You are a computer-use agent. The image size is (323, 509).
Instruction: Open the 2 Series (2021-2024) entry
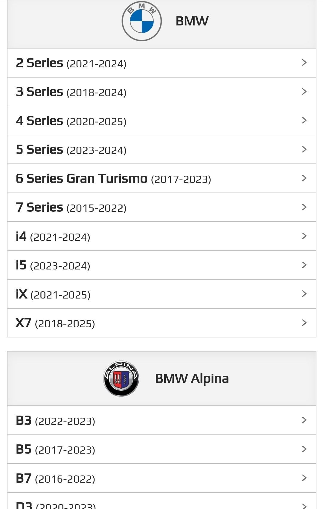(x=161, y=63)
